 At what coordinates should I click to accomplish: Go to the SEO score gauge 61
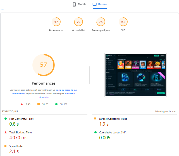click(123, 22)
